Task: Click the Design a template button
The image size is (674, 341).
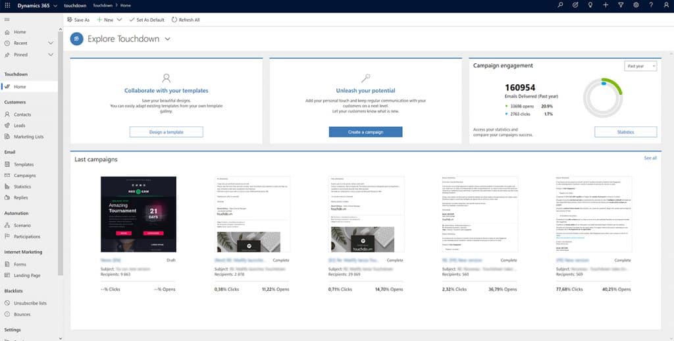Action: (166, 132)
